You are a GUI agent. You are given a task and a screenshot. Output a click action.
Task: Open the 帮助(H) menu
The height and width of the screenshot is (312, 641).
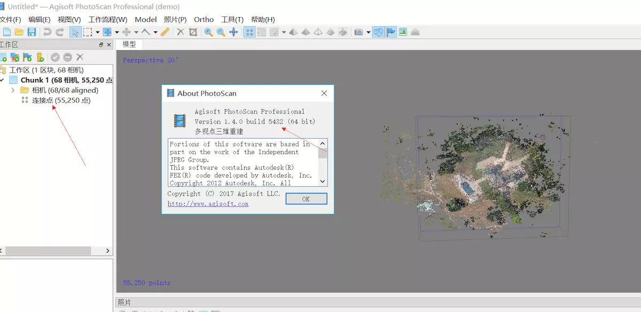263,20
